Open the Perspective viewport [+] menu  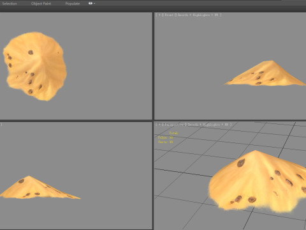point(159,125)
